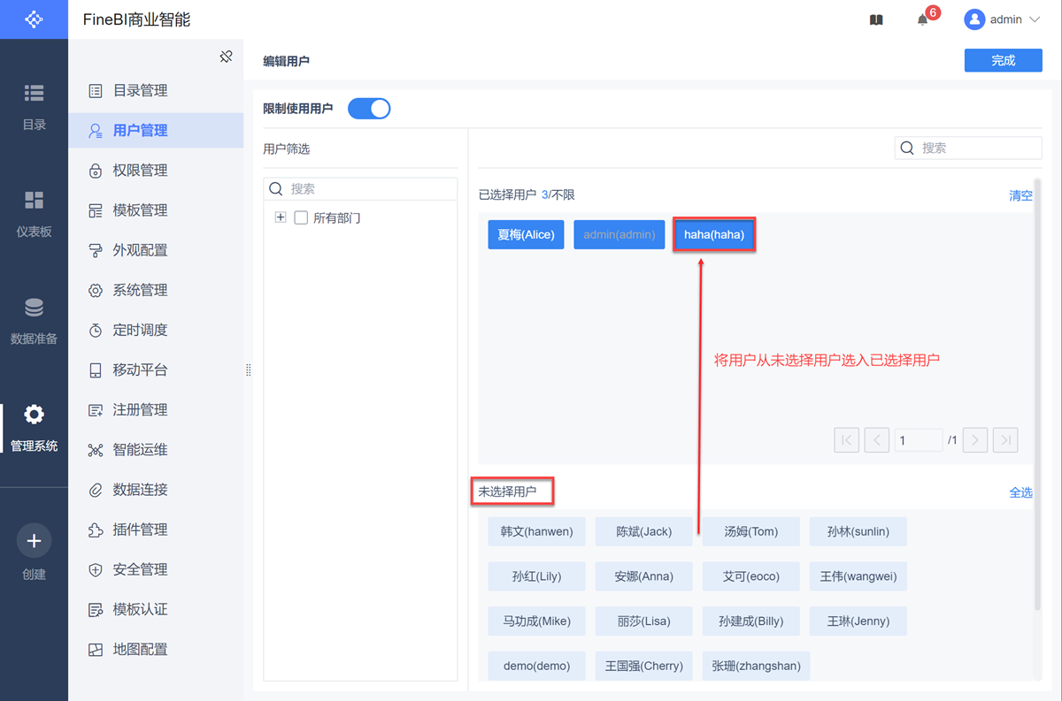The image size is (1062, 701).
Task: Click the user filter search field
Action: [360, 188]
